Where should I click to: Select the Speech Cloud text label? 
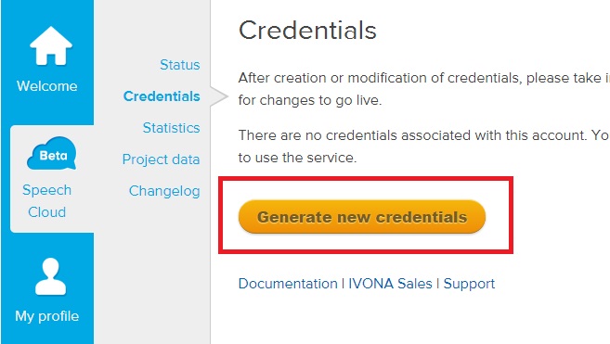[47, 201]
